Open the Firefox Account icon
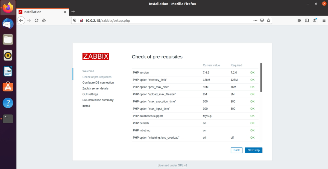This screenshot has height=169, width=328. coord(314,20)
